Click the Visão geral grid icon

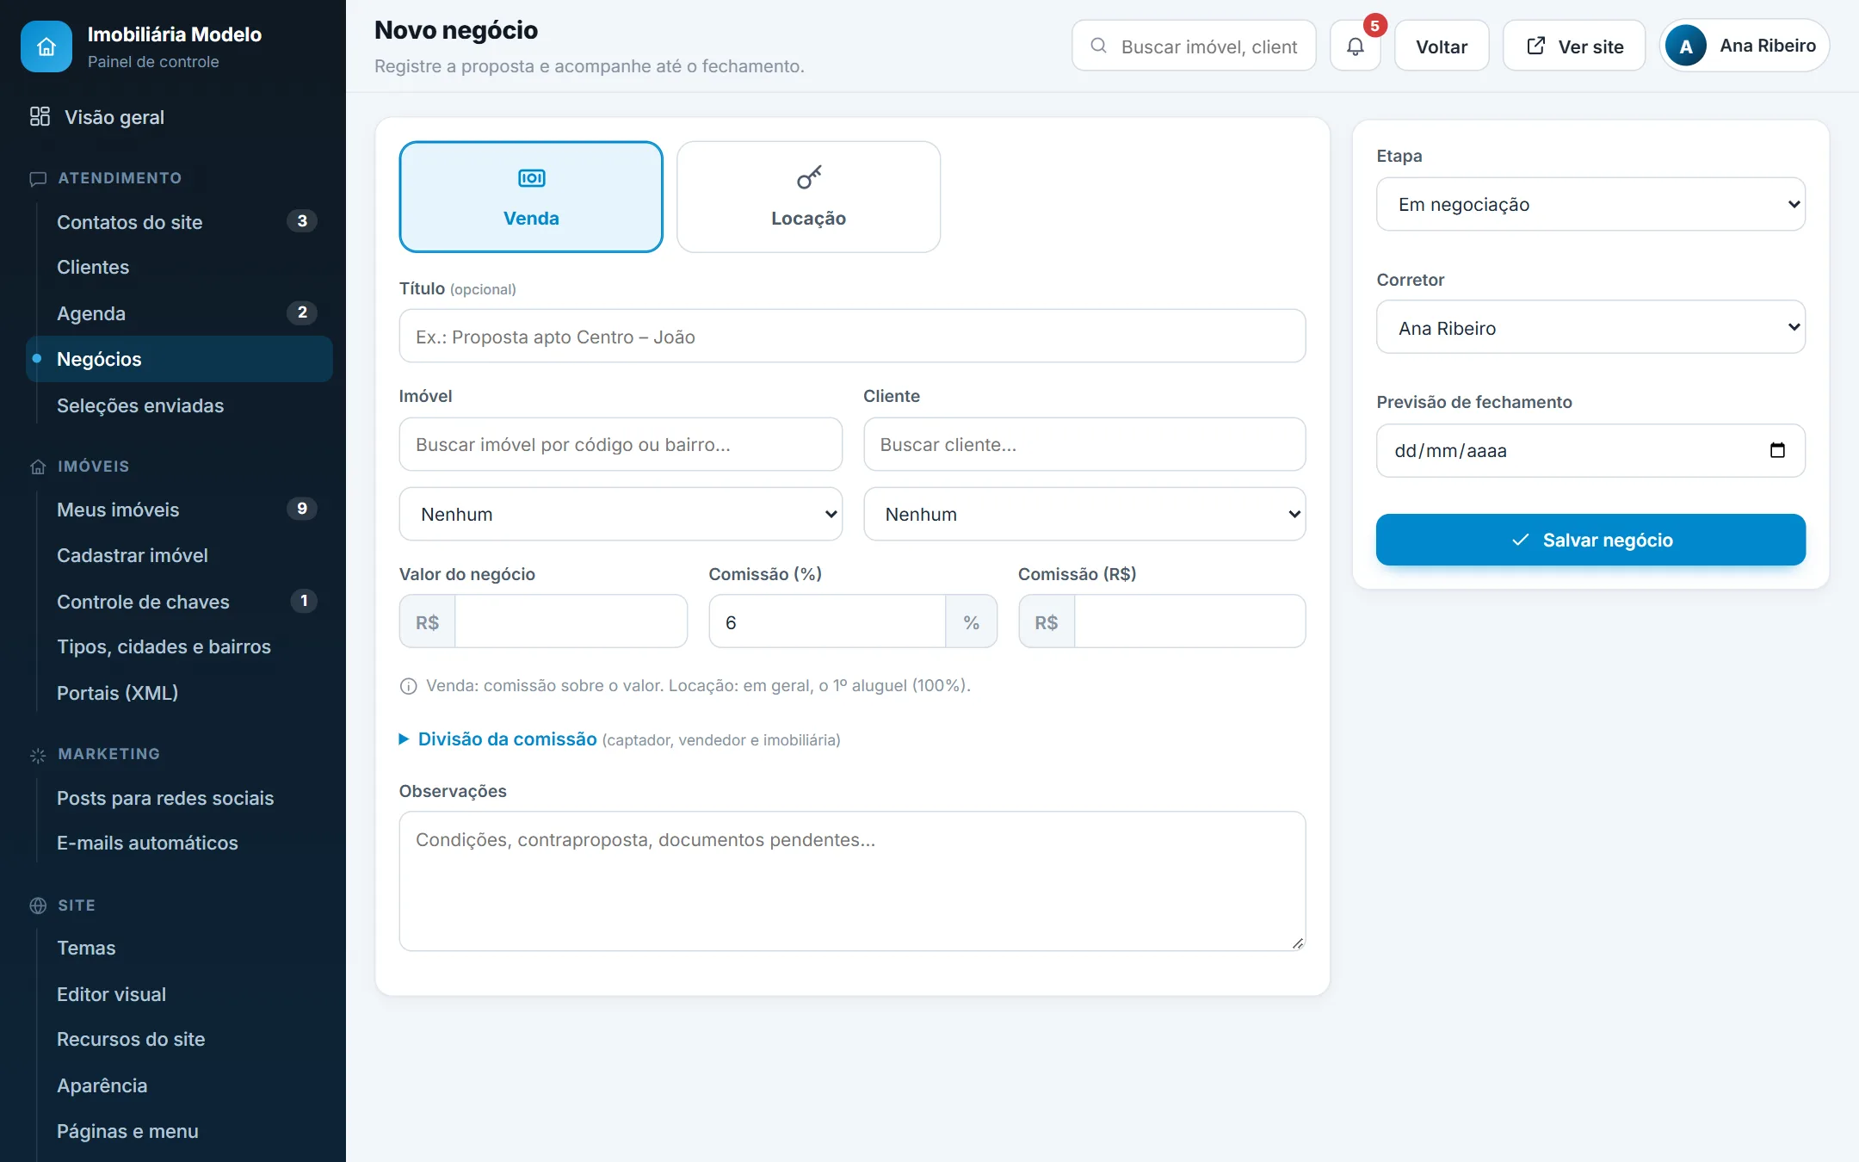tap(40, 117)
